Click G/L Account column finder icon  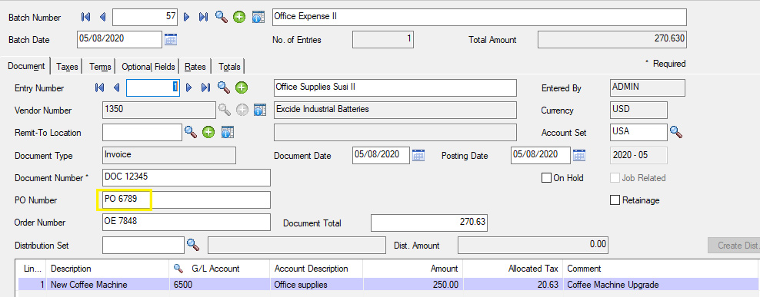178,269
